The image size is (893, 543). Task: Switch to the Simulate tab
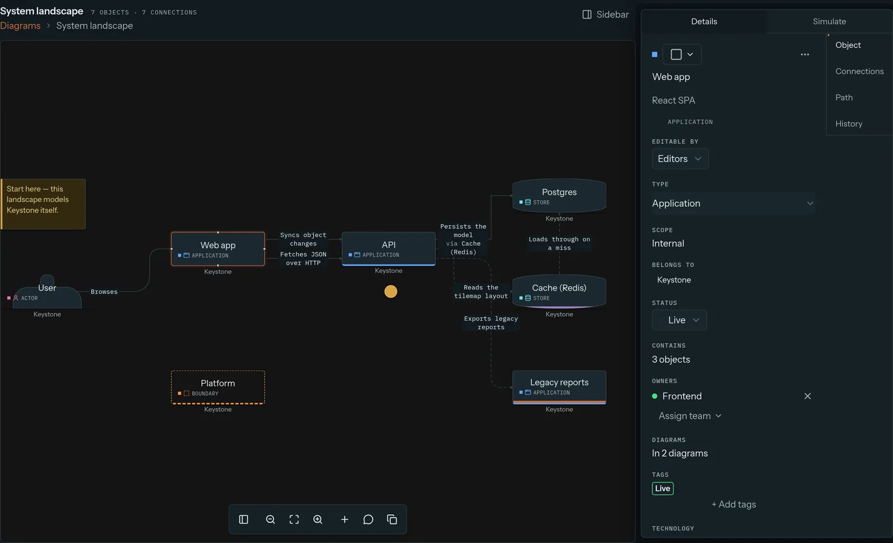829,22
